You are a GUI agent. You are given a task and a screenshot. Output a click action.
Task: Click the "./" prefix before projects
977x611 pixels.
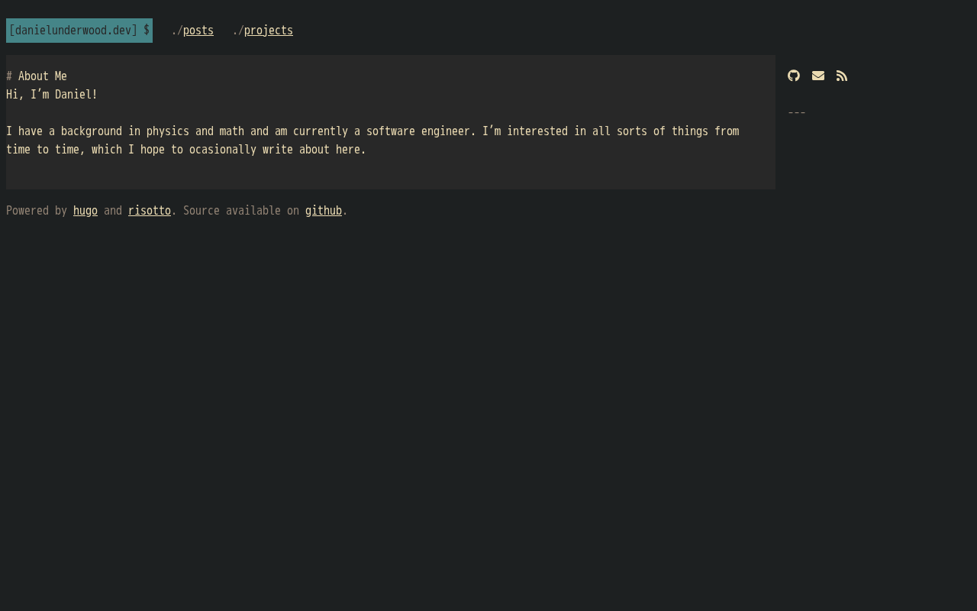pyautogui.click(x=237, y=31)
